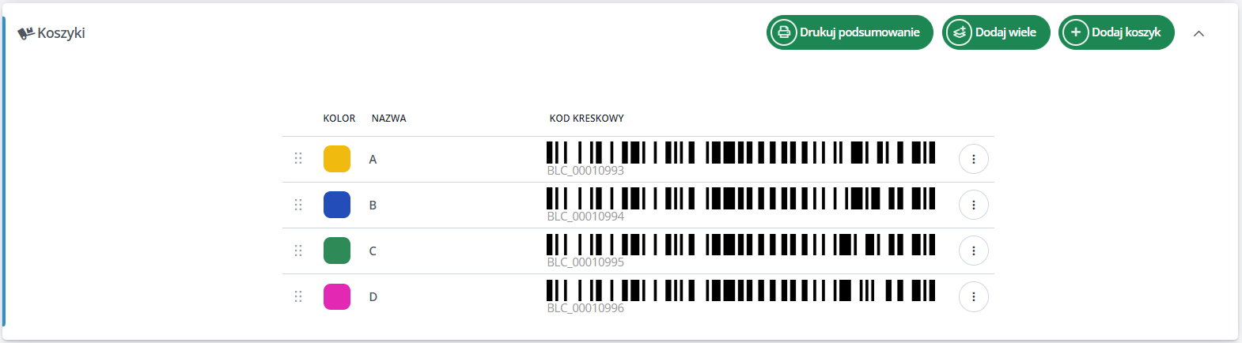Click the barcode BLC_00010993

coord(740,159)
